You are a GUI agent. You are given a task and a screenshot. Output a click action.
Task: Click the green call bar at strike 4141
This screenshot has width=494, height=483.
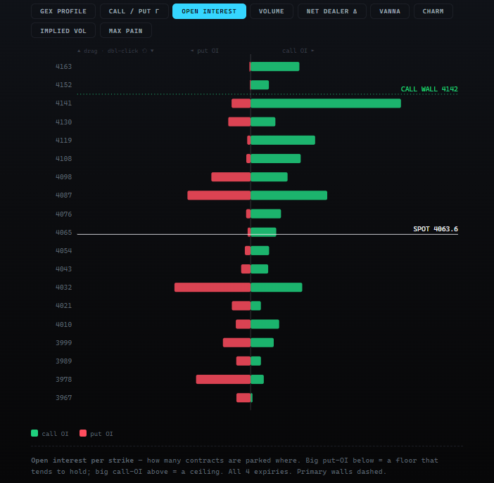[326, 103]
